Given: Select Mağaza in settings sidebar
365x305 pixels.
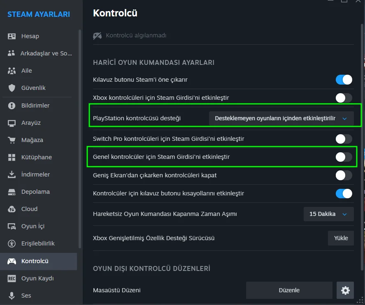Looking at the screenshot, I should click(x=38, y=140).
